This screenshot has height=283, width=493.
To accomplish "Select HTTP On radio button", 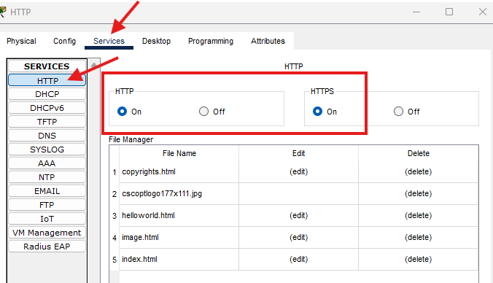I will (122, 112).
